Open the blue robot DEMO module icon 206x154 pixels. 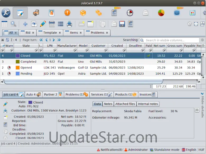(x=177, y=13)
